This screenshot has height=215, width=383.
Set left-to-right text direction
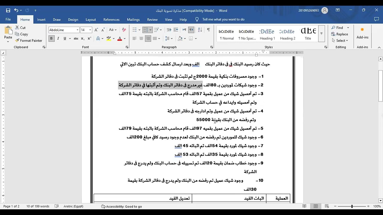(184, 30)
